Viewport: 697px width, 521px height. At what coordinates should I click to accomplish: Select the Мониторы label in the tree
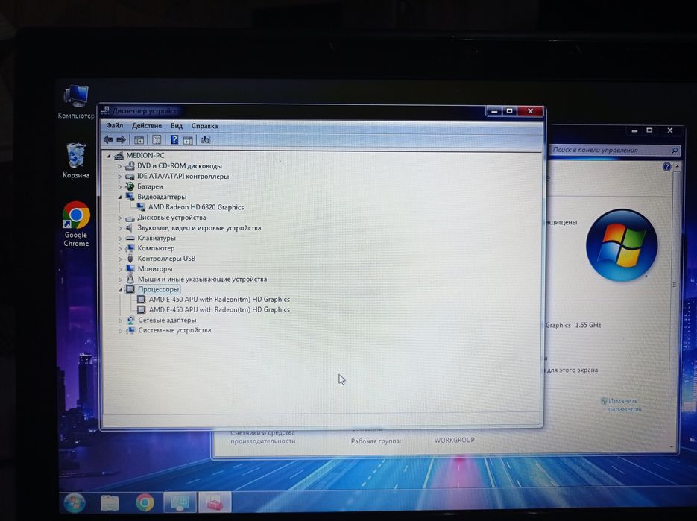(155, 269)
